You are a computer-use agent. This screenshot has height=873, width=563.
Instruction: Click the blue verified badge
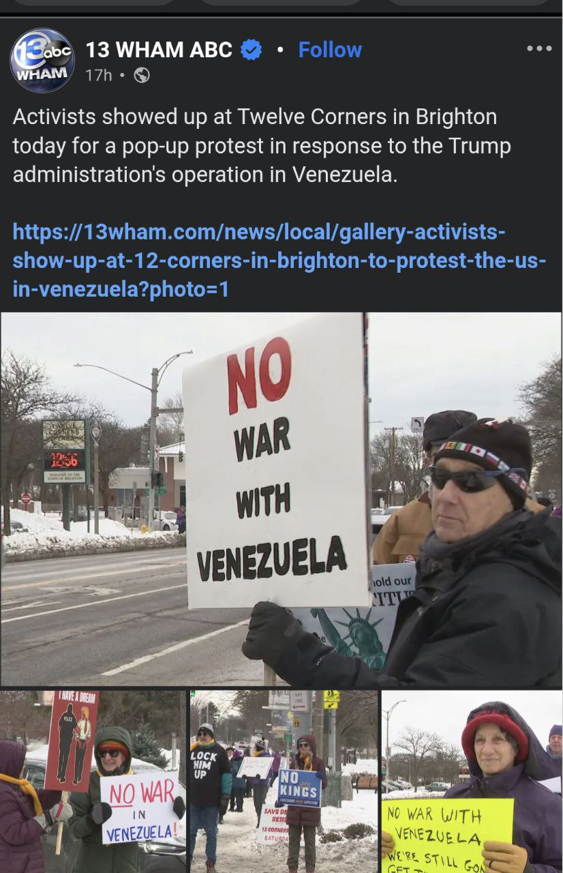[x=252, y=50]
